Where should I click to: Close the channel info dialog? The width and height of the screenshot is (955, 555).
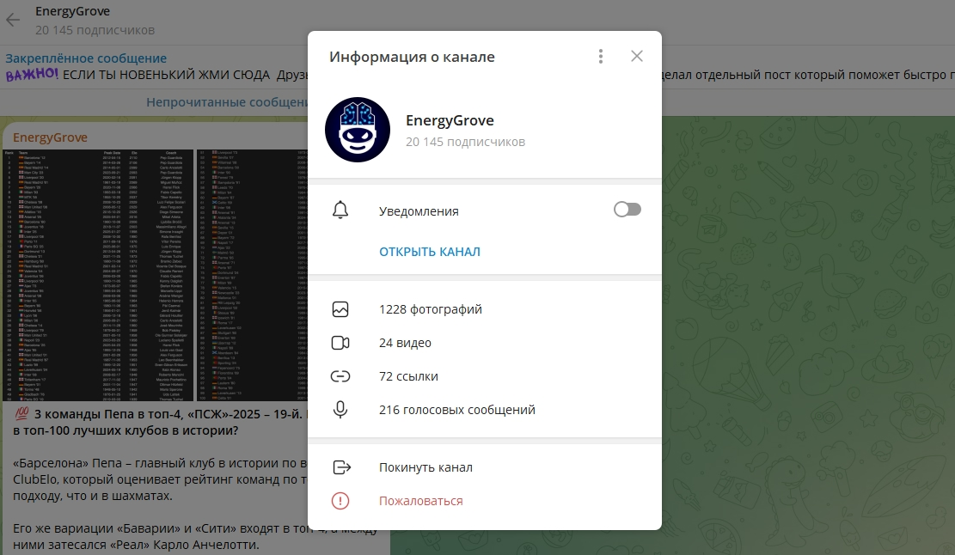(x=637, y=55)
